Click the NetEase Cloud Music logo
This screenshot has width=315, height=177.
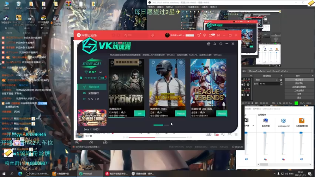click(87, 35)
